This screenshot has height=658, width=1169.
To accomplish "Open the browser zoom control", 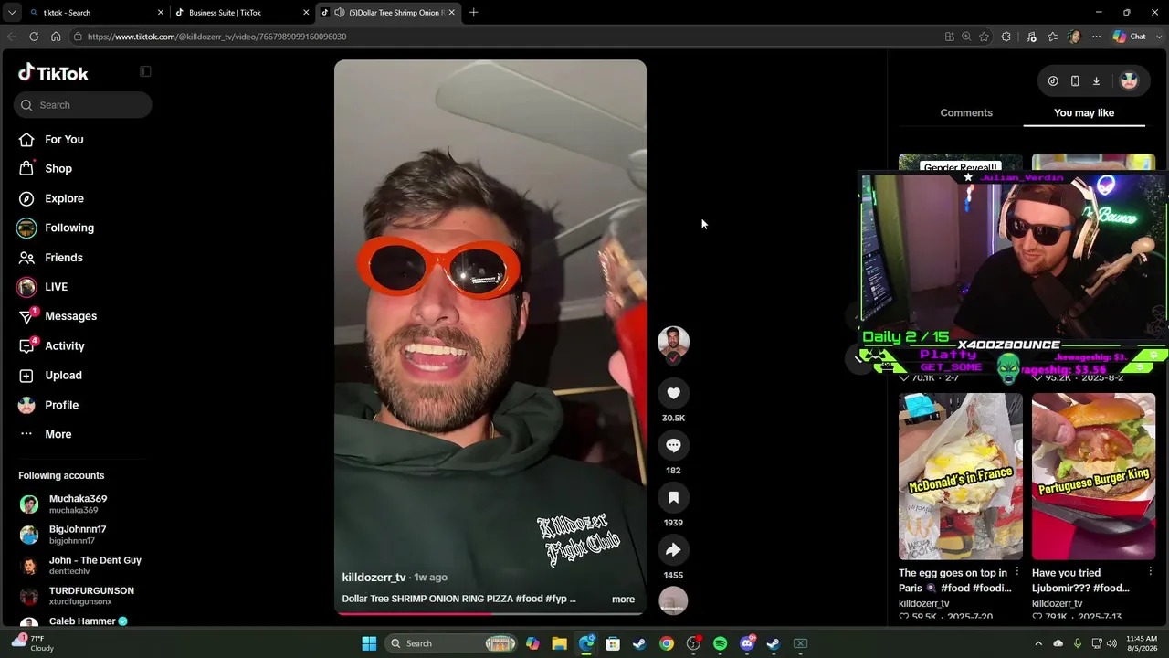I will tap(966, 37).
